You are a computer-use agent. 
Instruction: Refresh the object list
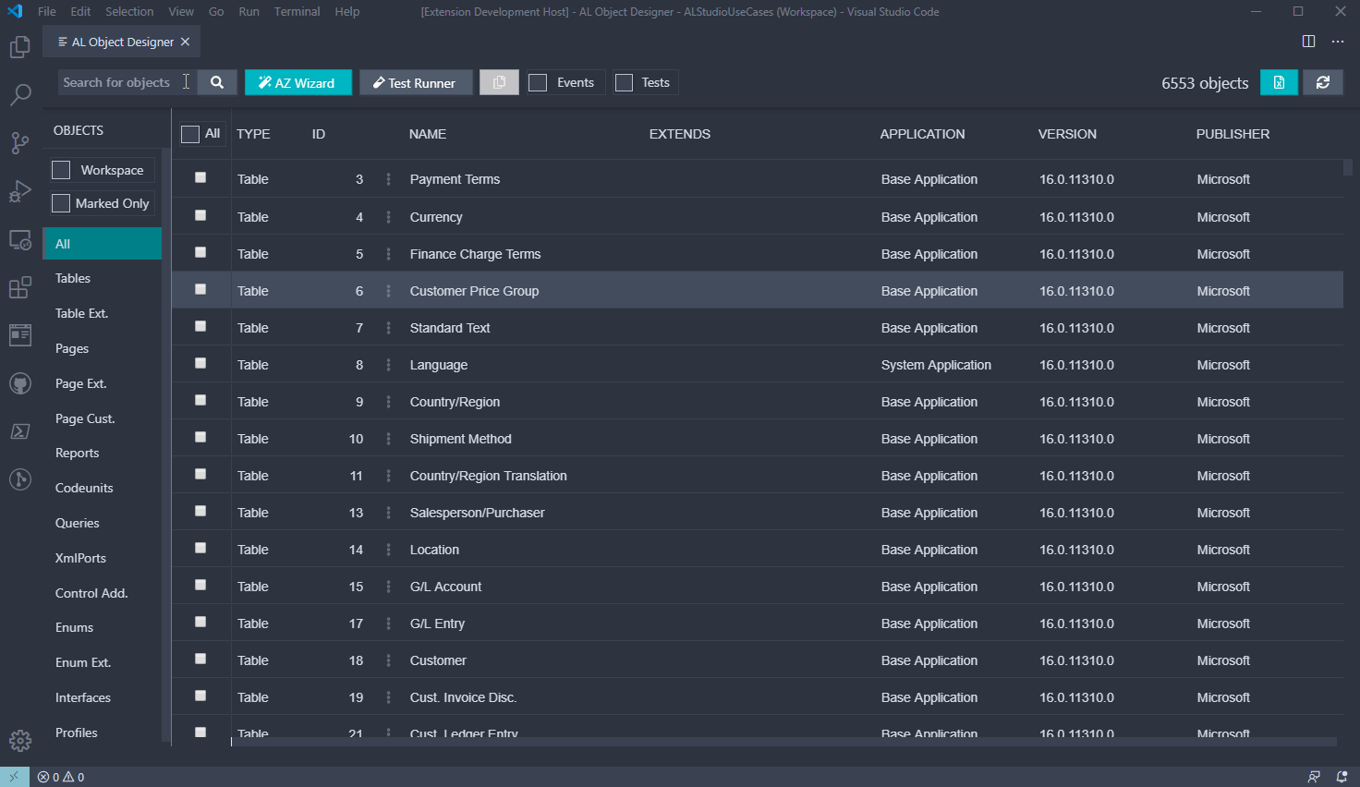pyautogui.click(x=1323, y=82)
